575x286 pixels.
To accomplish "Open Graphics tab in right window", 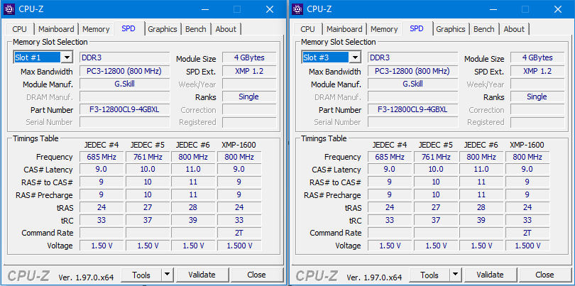I will coord(451,29).
